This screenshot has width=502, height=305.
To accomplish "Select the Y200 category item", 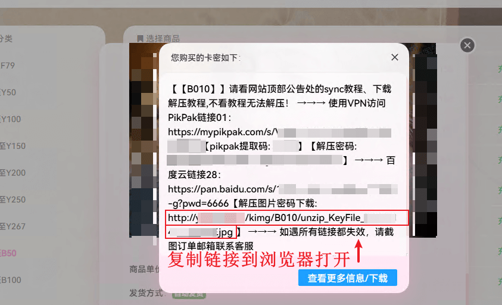I will tap(13, 173).
